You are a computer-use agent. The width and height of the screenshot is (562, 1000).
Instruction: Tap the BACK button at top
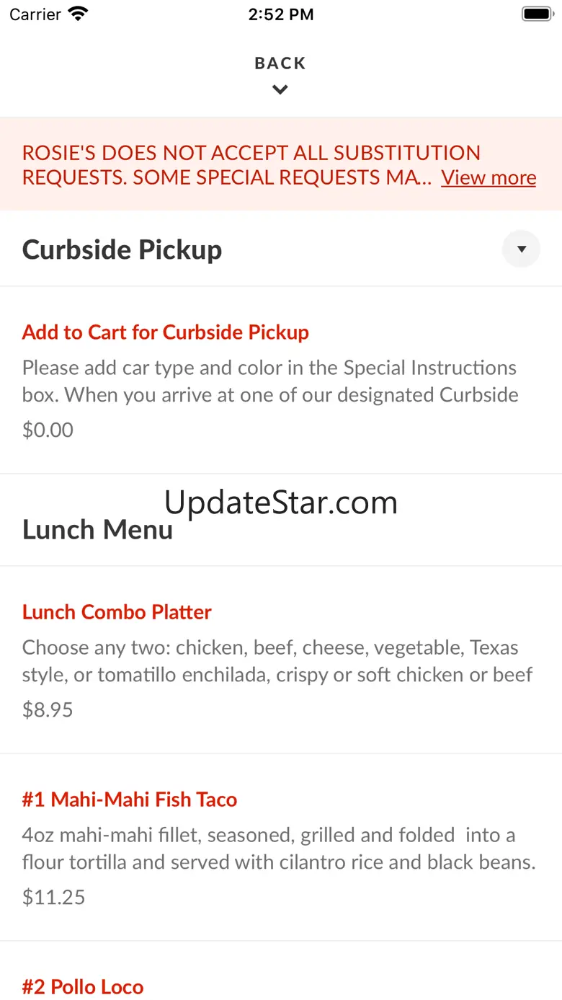tap(280, 63)
